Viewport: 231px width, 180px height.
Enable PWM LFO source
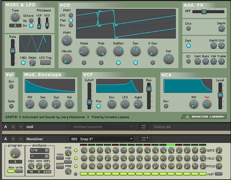pos(71,15)
